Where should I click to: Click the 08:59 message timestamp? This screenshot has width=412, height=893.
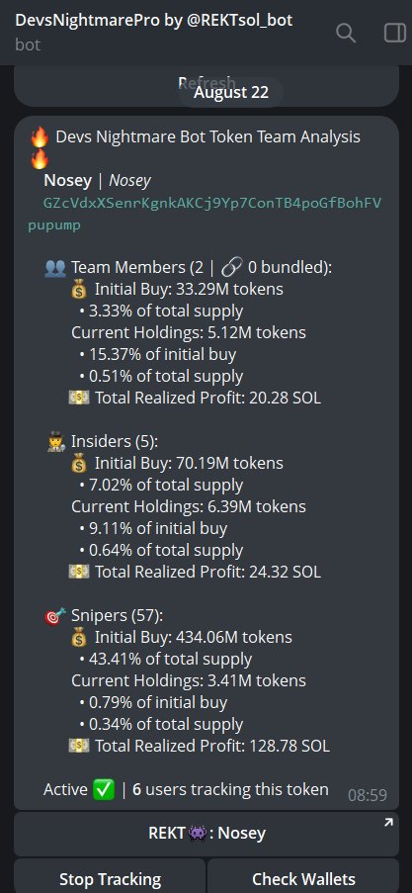[x=368, y=795]
